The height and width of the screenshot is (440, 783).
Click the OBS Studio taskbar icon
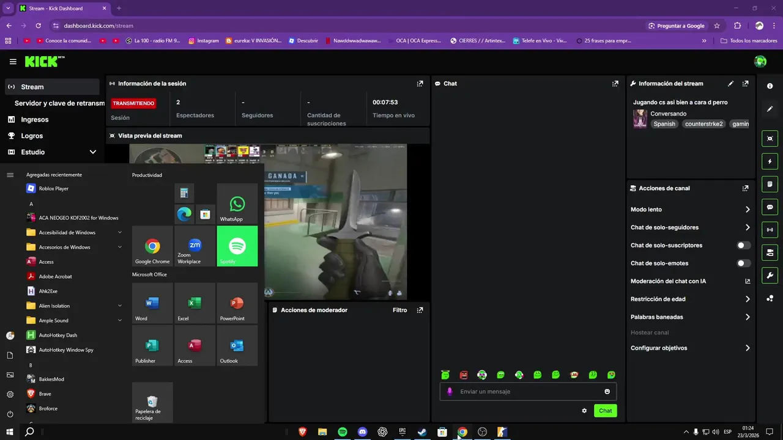[x=482, y=432]
